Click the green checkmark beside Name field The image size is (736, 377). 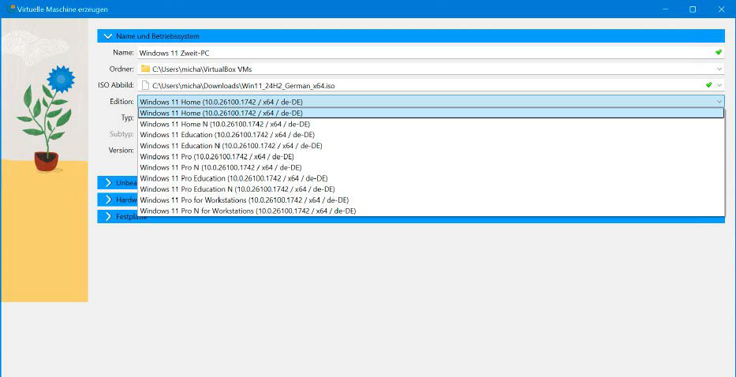719,53
